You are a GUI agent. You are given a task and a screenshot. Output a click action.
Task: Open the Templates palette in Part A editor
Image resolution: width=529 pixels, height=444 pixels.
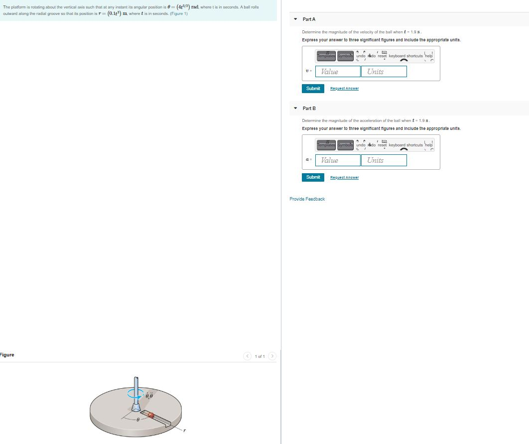[x=326, y=56]
